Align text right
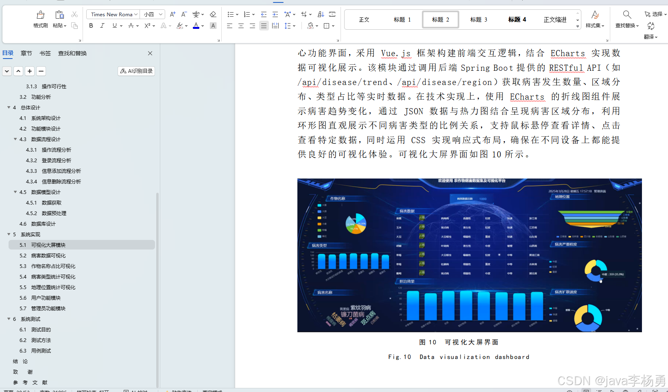This screenshot has height=392, width=668. coord(252,26)
